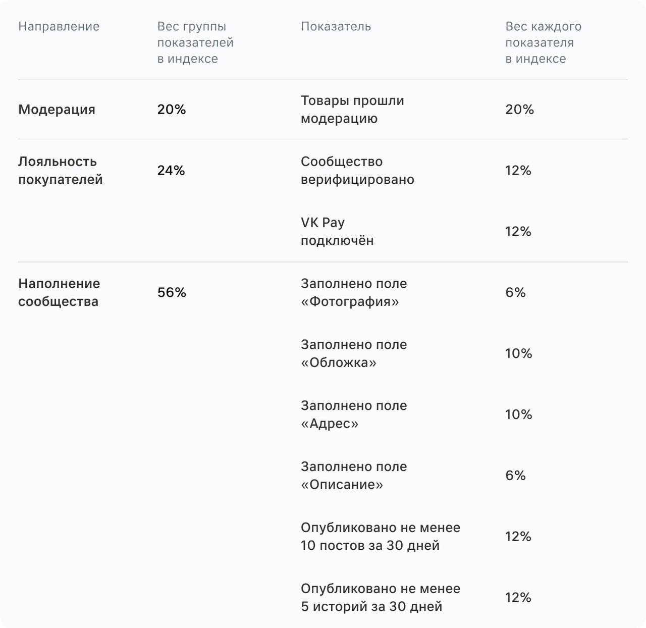Select the "Лояльность покупателей" row label
The image size is (646, 628).
coord(60,171)
